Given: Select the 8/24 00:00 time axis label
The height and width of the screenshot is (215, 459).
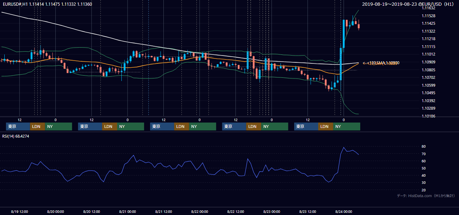Looking at the screenshot, I should point(343,212).
